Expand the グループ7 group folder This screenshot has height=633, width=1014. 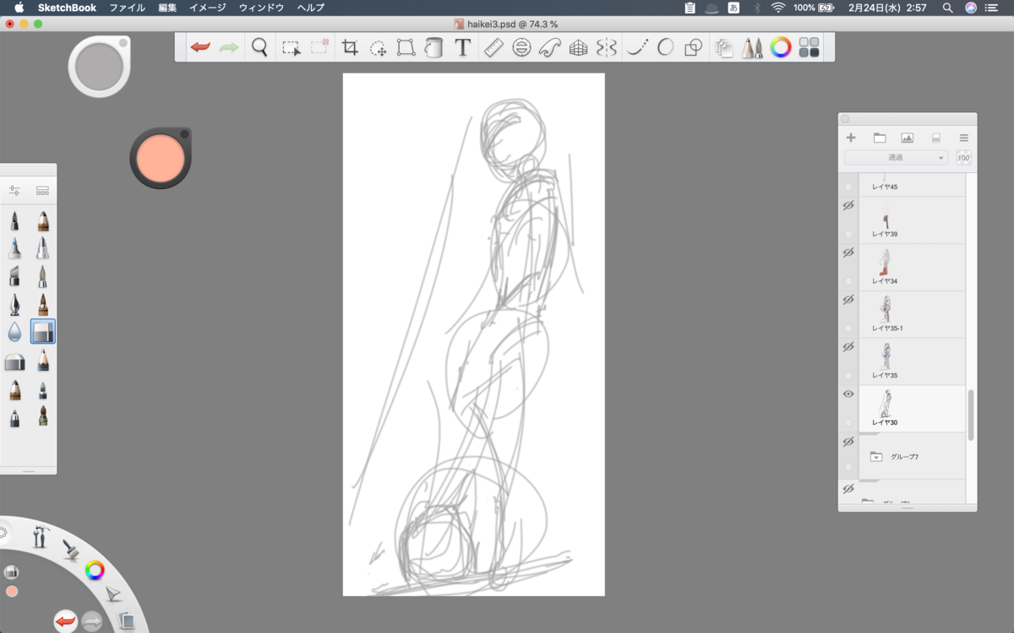click(x=876, y=457)
